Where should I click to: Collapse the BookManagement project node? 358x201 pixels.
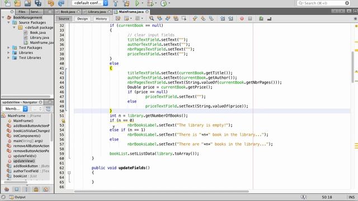click(3, 17)
